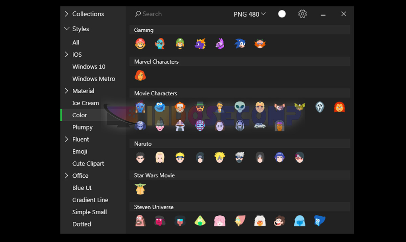
Task: Choose the Pennywise clown icon
Action: [x=180, y=107]
